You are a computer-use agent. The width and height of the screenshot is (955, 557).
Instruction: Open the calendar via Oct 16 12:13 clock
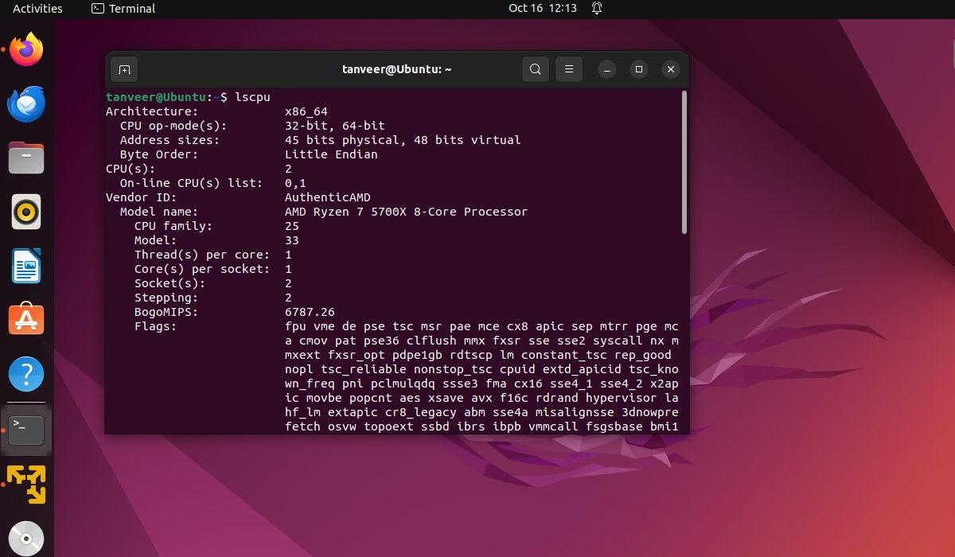coord(543,9)
